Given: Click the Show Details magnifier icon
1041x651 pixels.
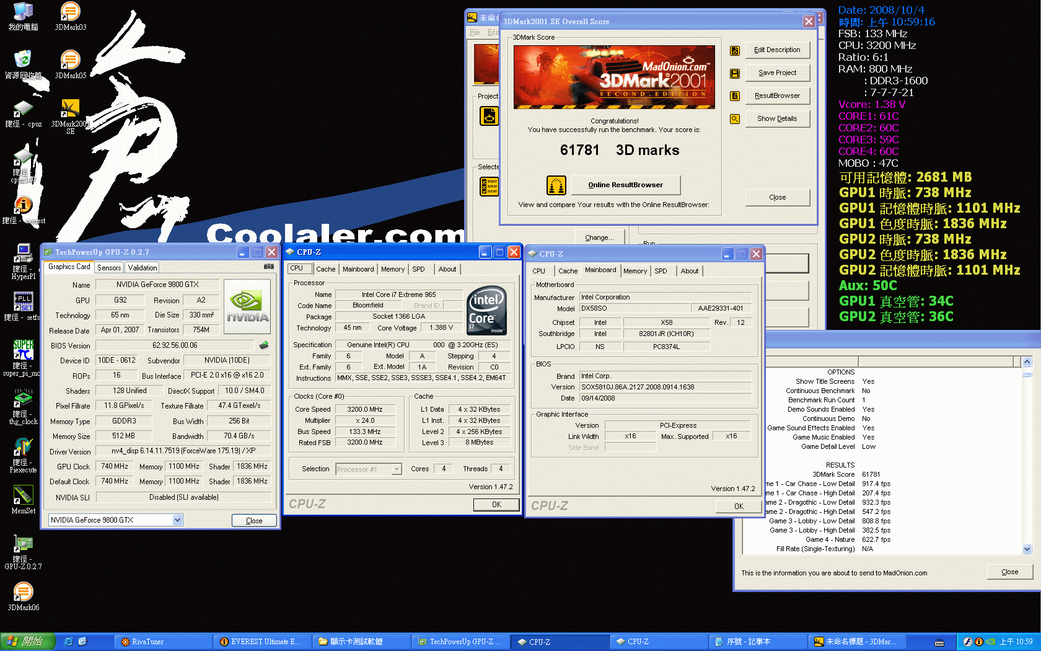Looking at the screenshot, I should (x=735, y=119).
